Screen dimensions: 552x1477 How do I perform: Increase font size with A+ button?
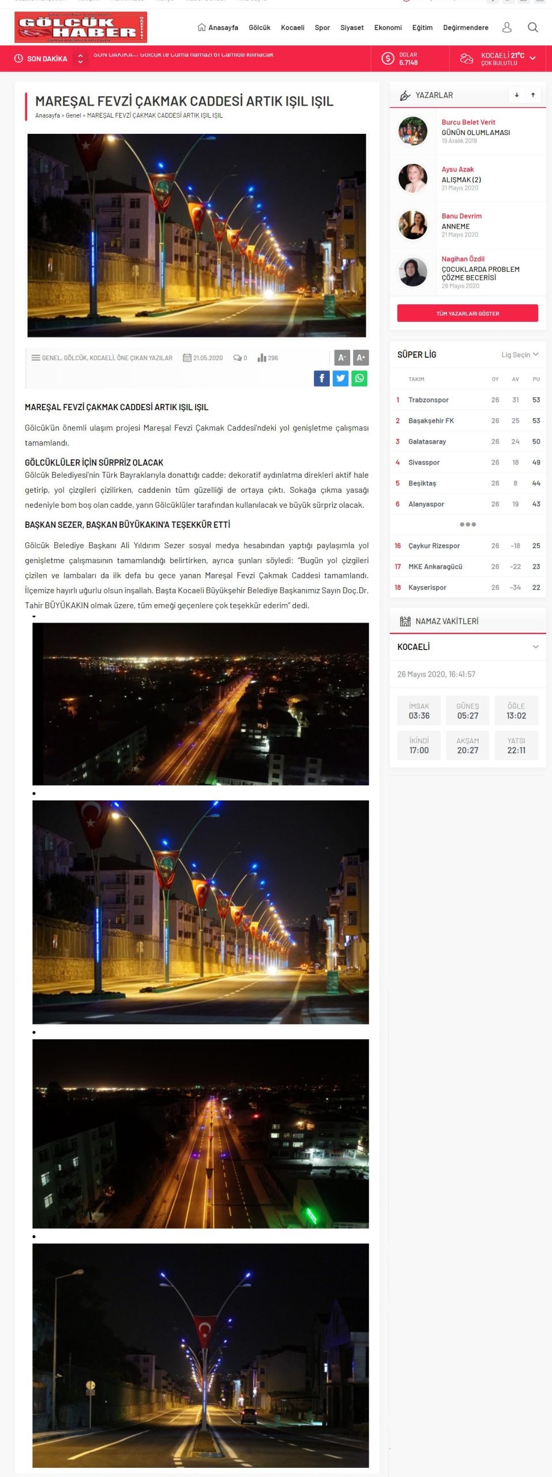click(361, 358)
